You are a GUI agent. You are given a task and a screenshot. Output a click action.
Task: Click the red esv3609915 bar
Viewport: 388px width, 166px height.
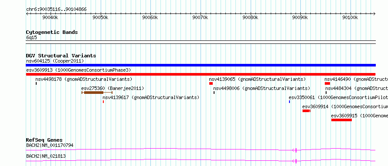(341, 120)
